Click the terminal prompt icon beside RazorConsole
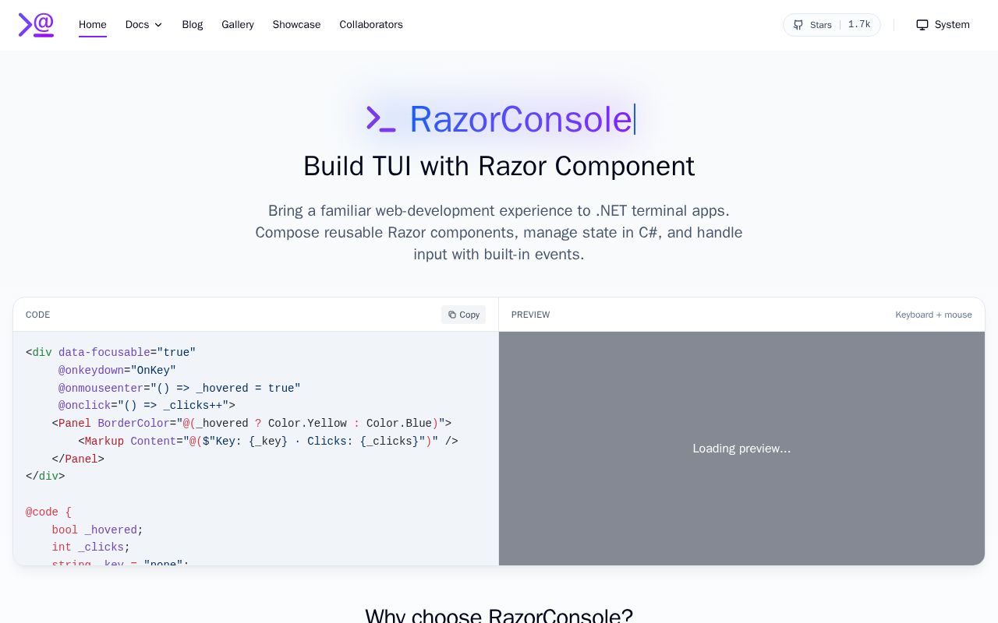 [381, 119]
